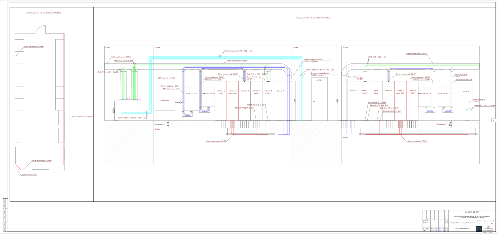
Task: Select the Панель 7 cabinet
Action: tap(280, 101)
